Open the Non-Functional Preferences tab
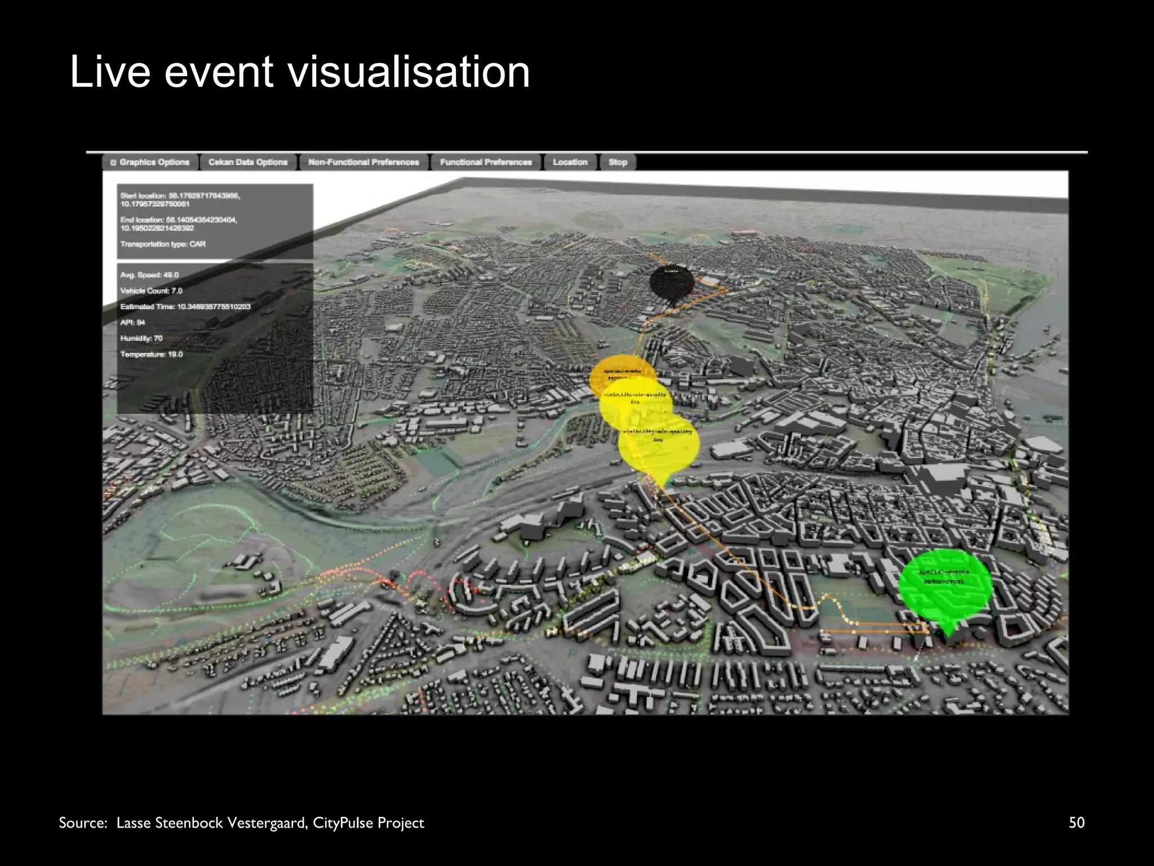 [364, 162]
